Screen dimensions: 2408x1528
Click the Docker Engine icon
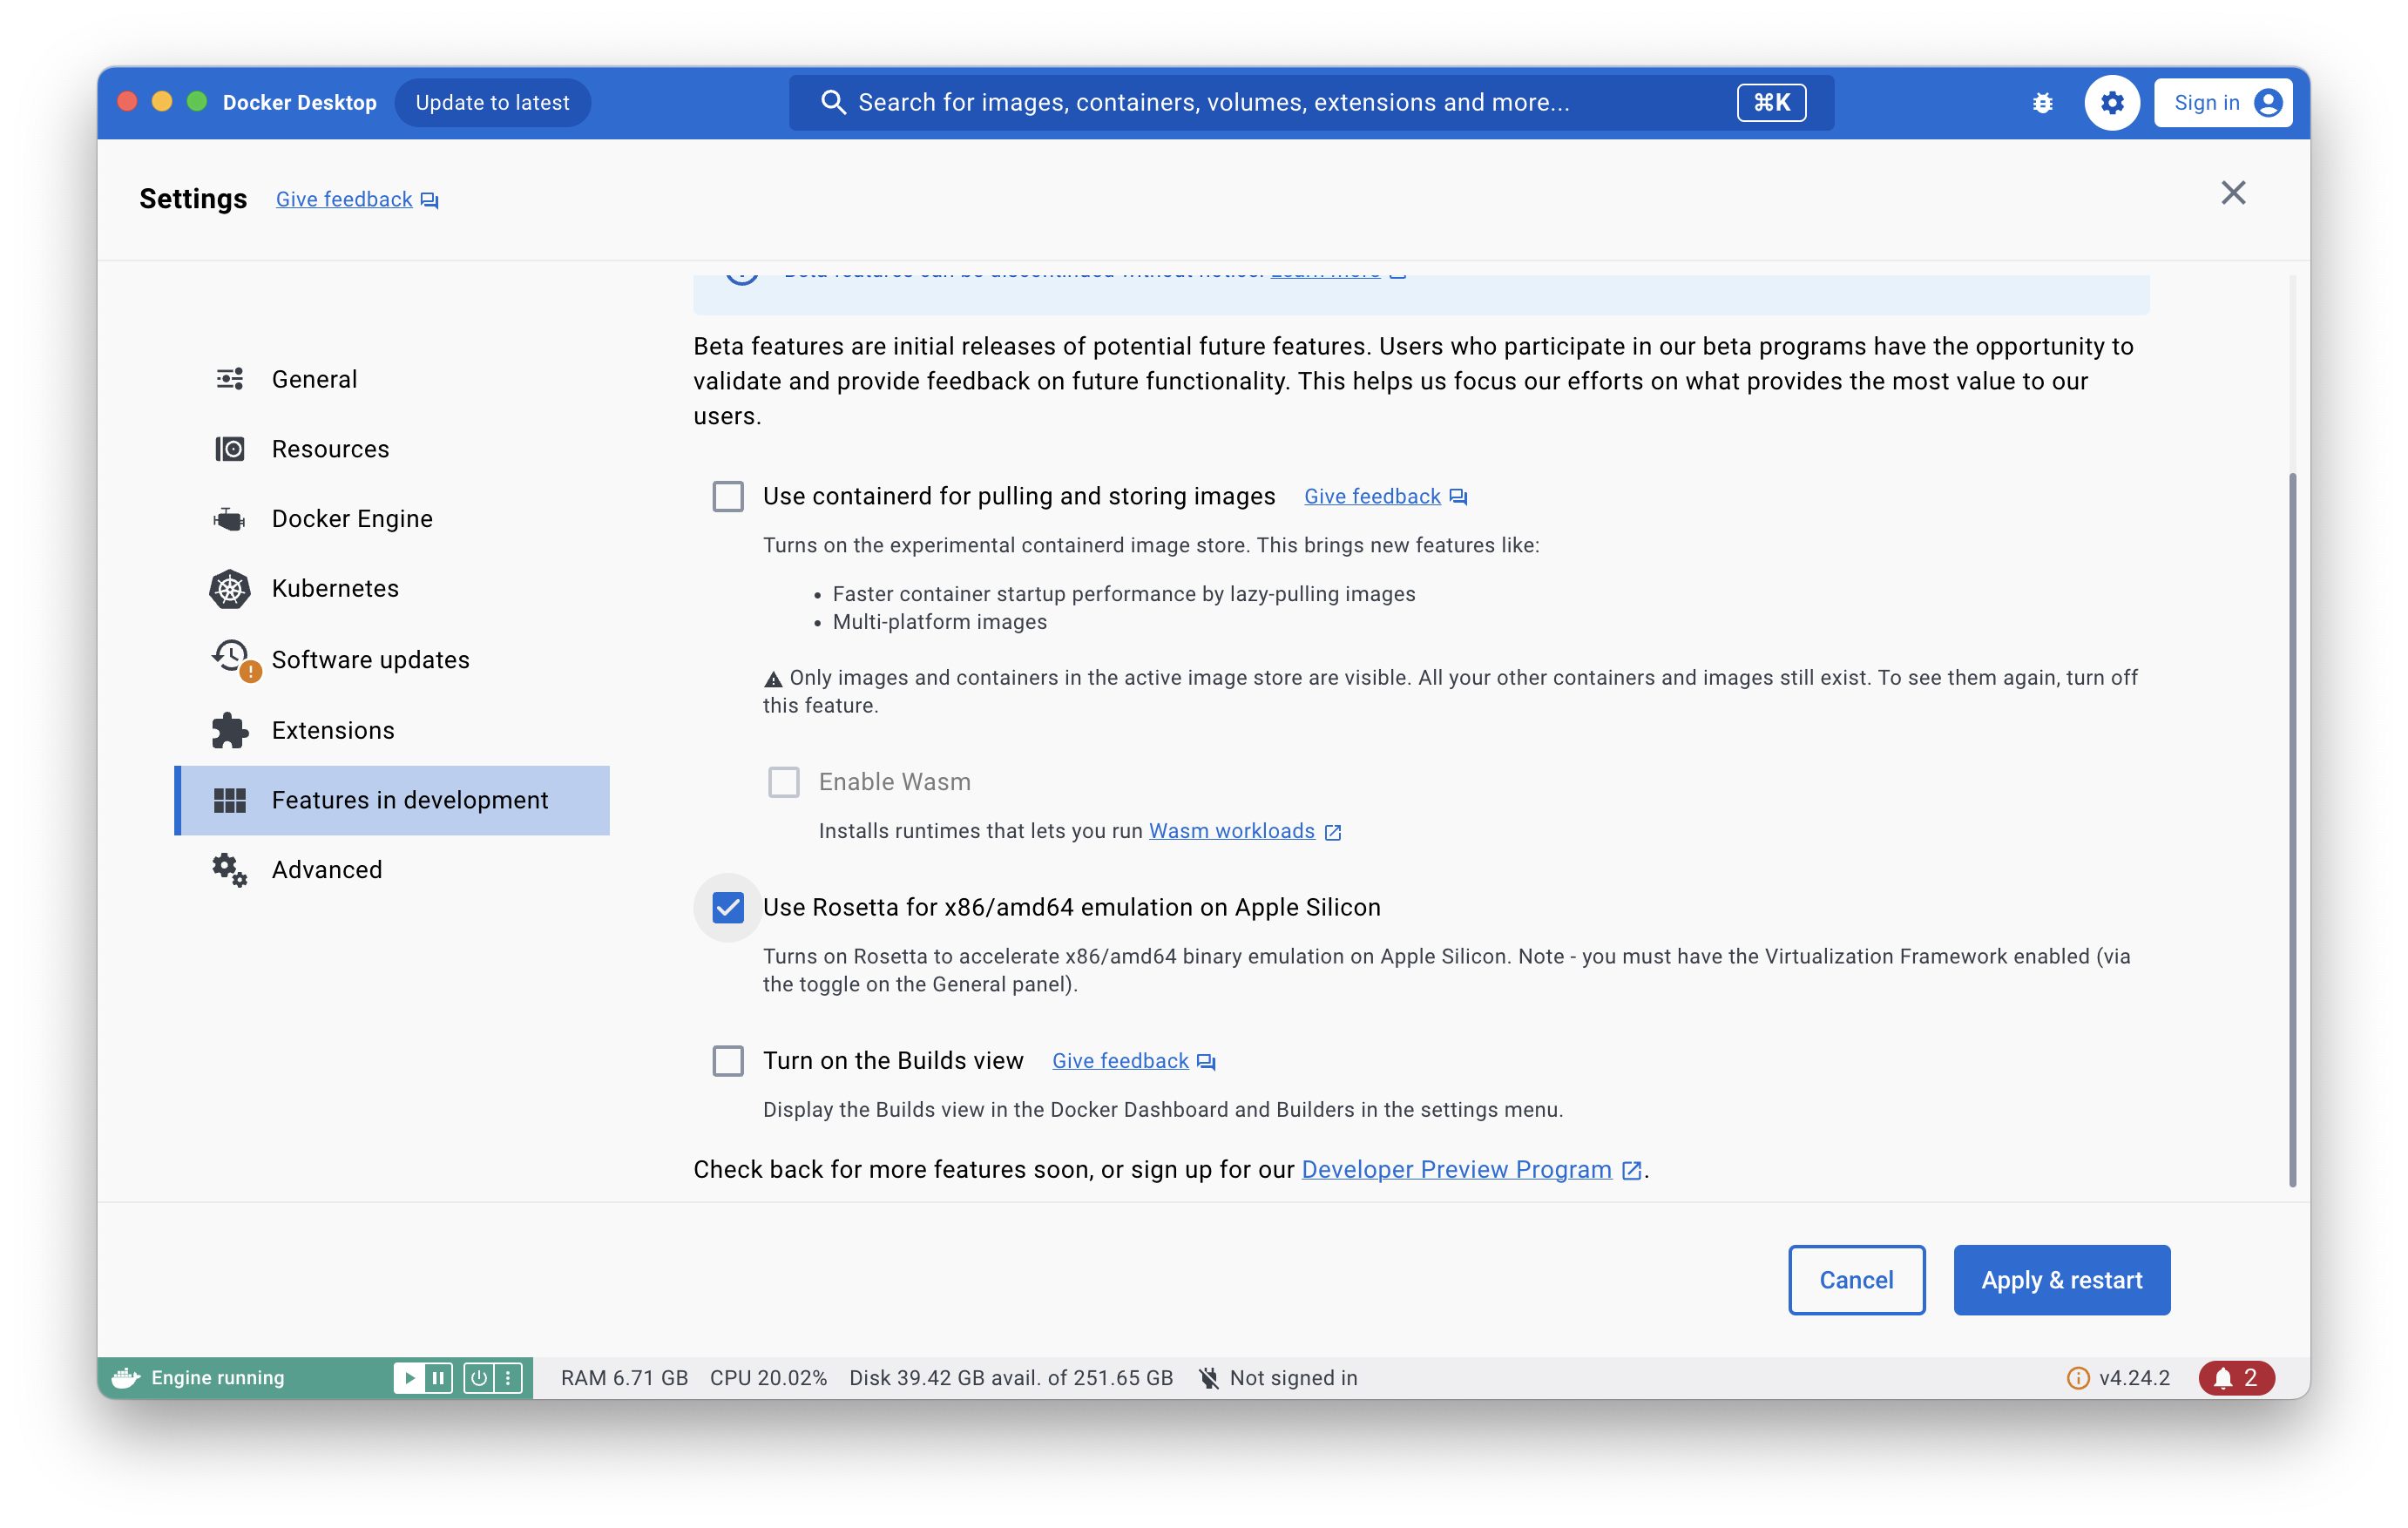pyautogui.click(x=230, y=519)
